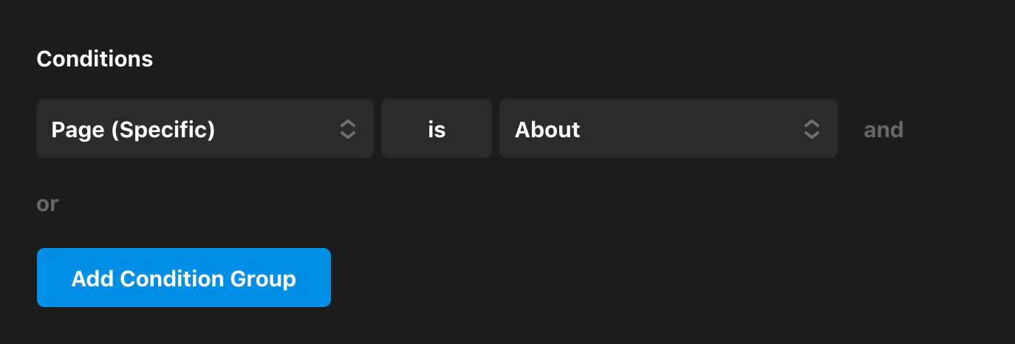Change the selected page from About

pyautogui.click(x=668, y=129)
